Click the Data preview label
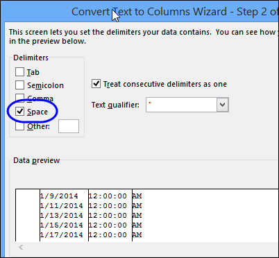This screenshot has height=258, width=279. (37, 160)
